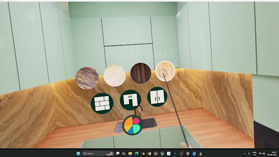This screenshot has width=279, height=157.
Task: Switch to second Unreal Engine taskbar icon
Action: (162, 153)
